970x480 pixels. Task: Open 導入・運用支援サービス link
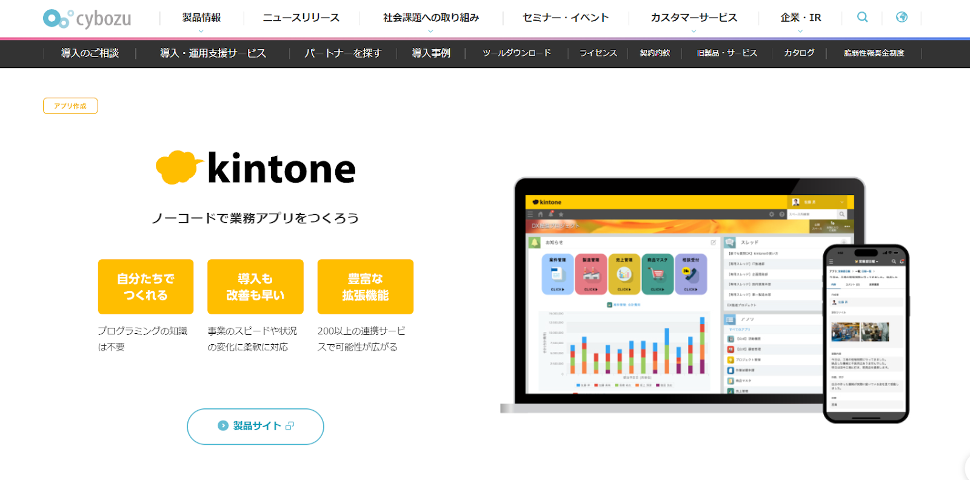213,53
